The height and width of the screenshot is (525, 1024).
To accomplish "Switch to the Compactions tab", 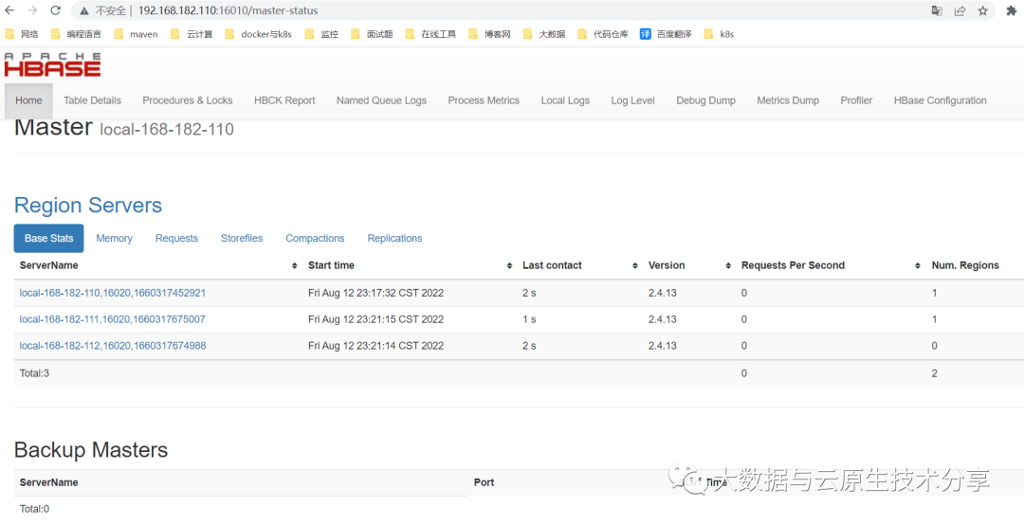I will coord(315,239).
